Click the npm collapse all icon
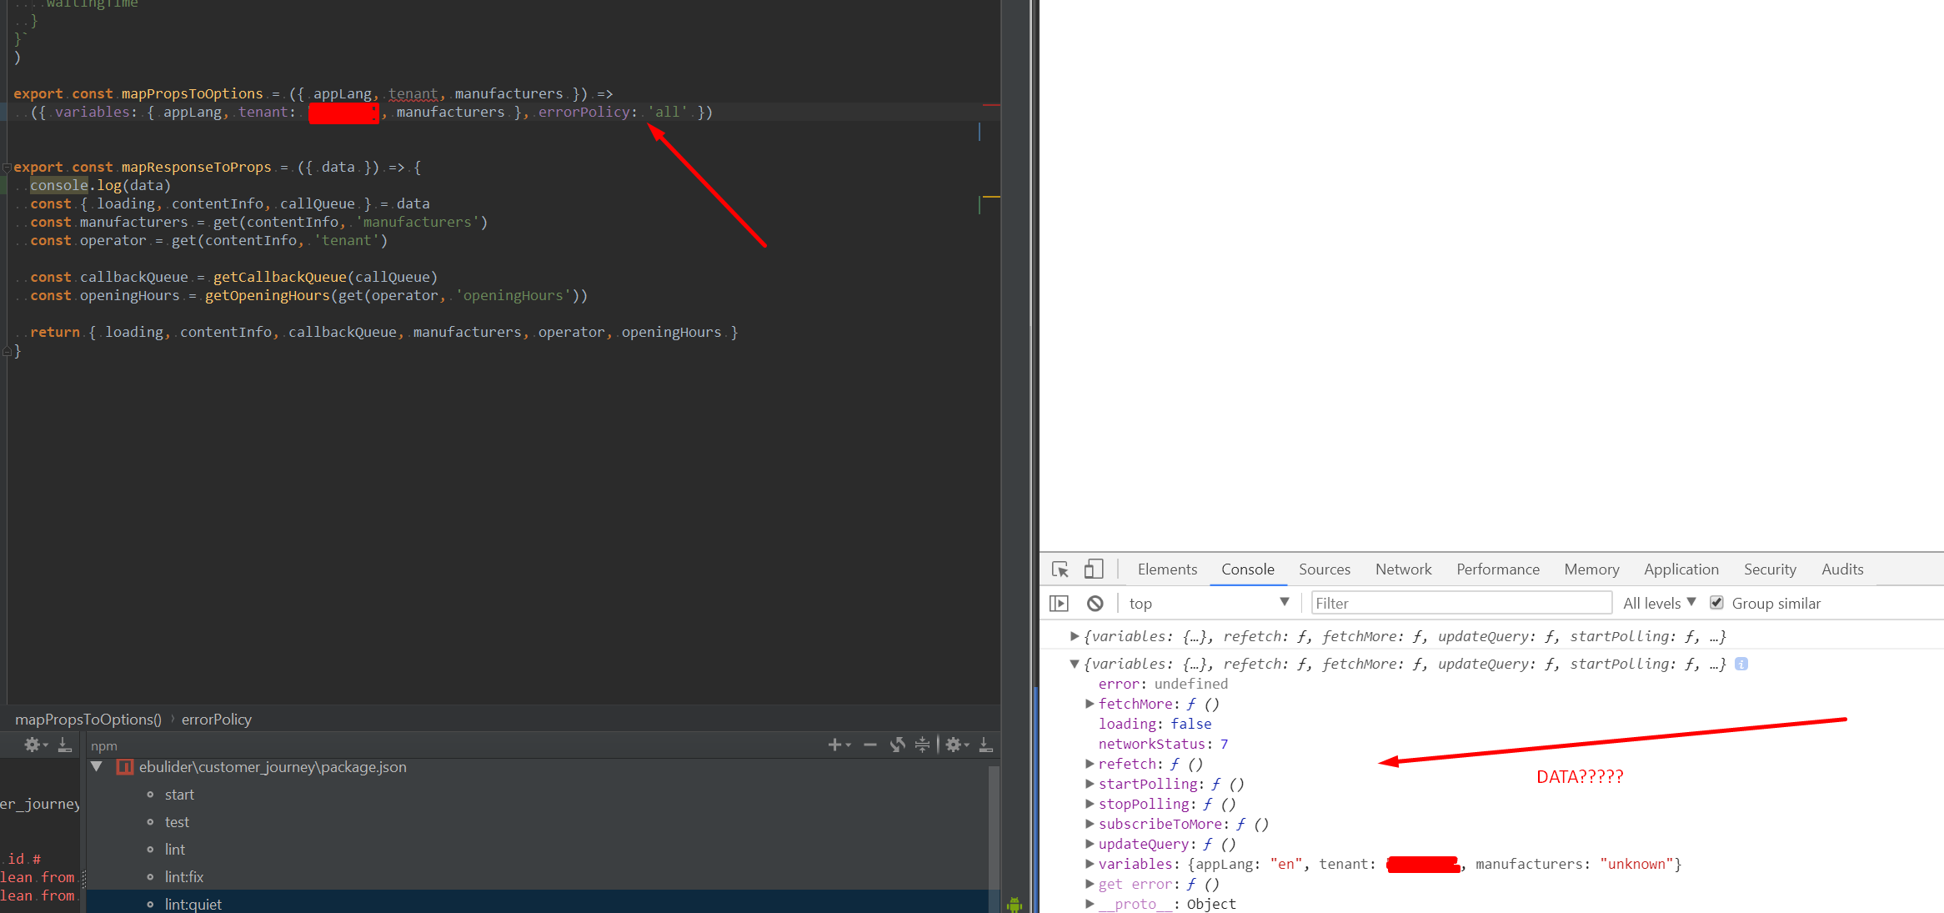The image size is (1944, 913). tap(922, 745)
